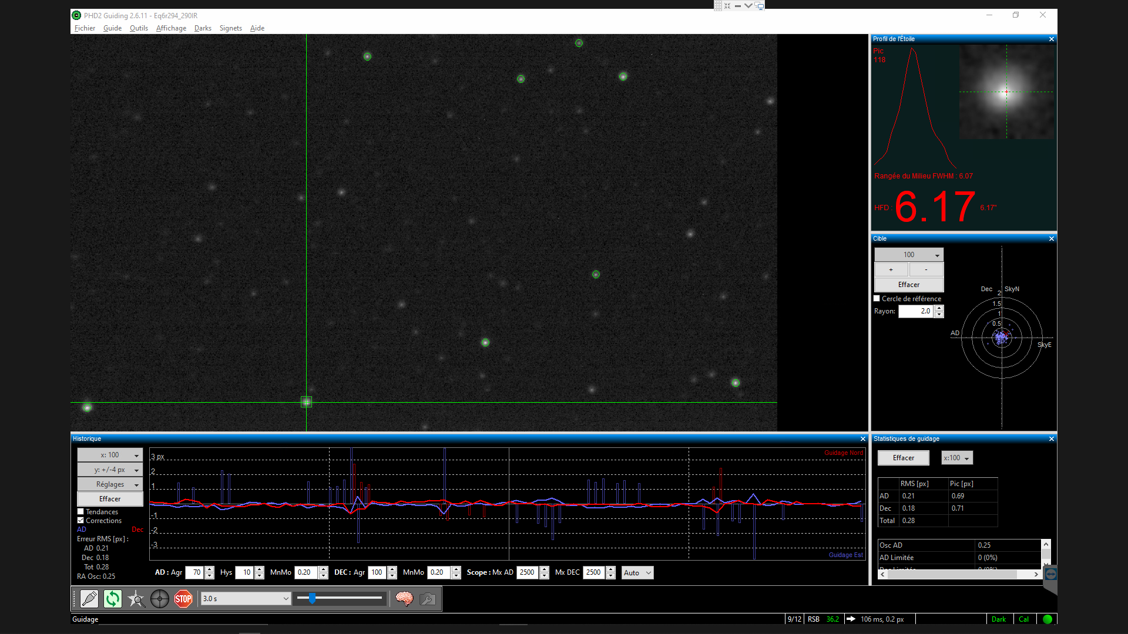Screen dimensions: 1128x634
Task: Open the 3.0 s exposure duration dropdown
Action: point(246,599)
